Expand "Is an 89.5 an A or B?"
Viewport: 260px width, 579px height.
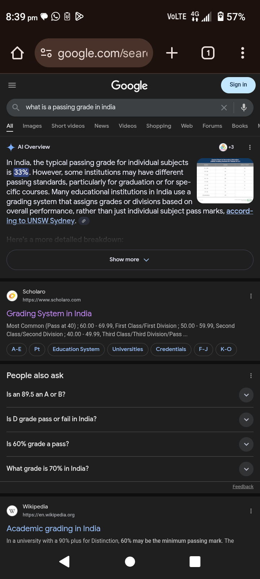pyautogui.click(x=130, y=395)
